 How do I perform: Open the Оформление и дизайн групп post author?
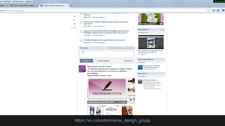(x=99, y=66)
